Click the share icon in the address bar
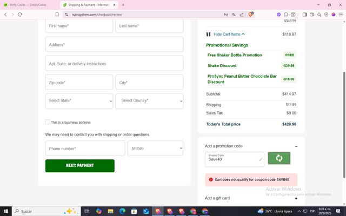The height and width of the screenshot is (216, 346). [x=242, y=15]
